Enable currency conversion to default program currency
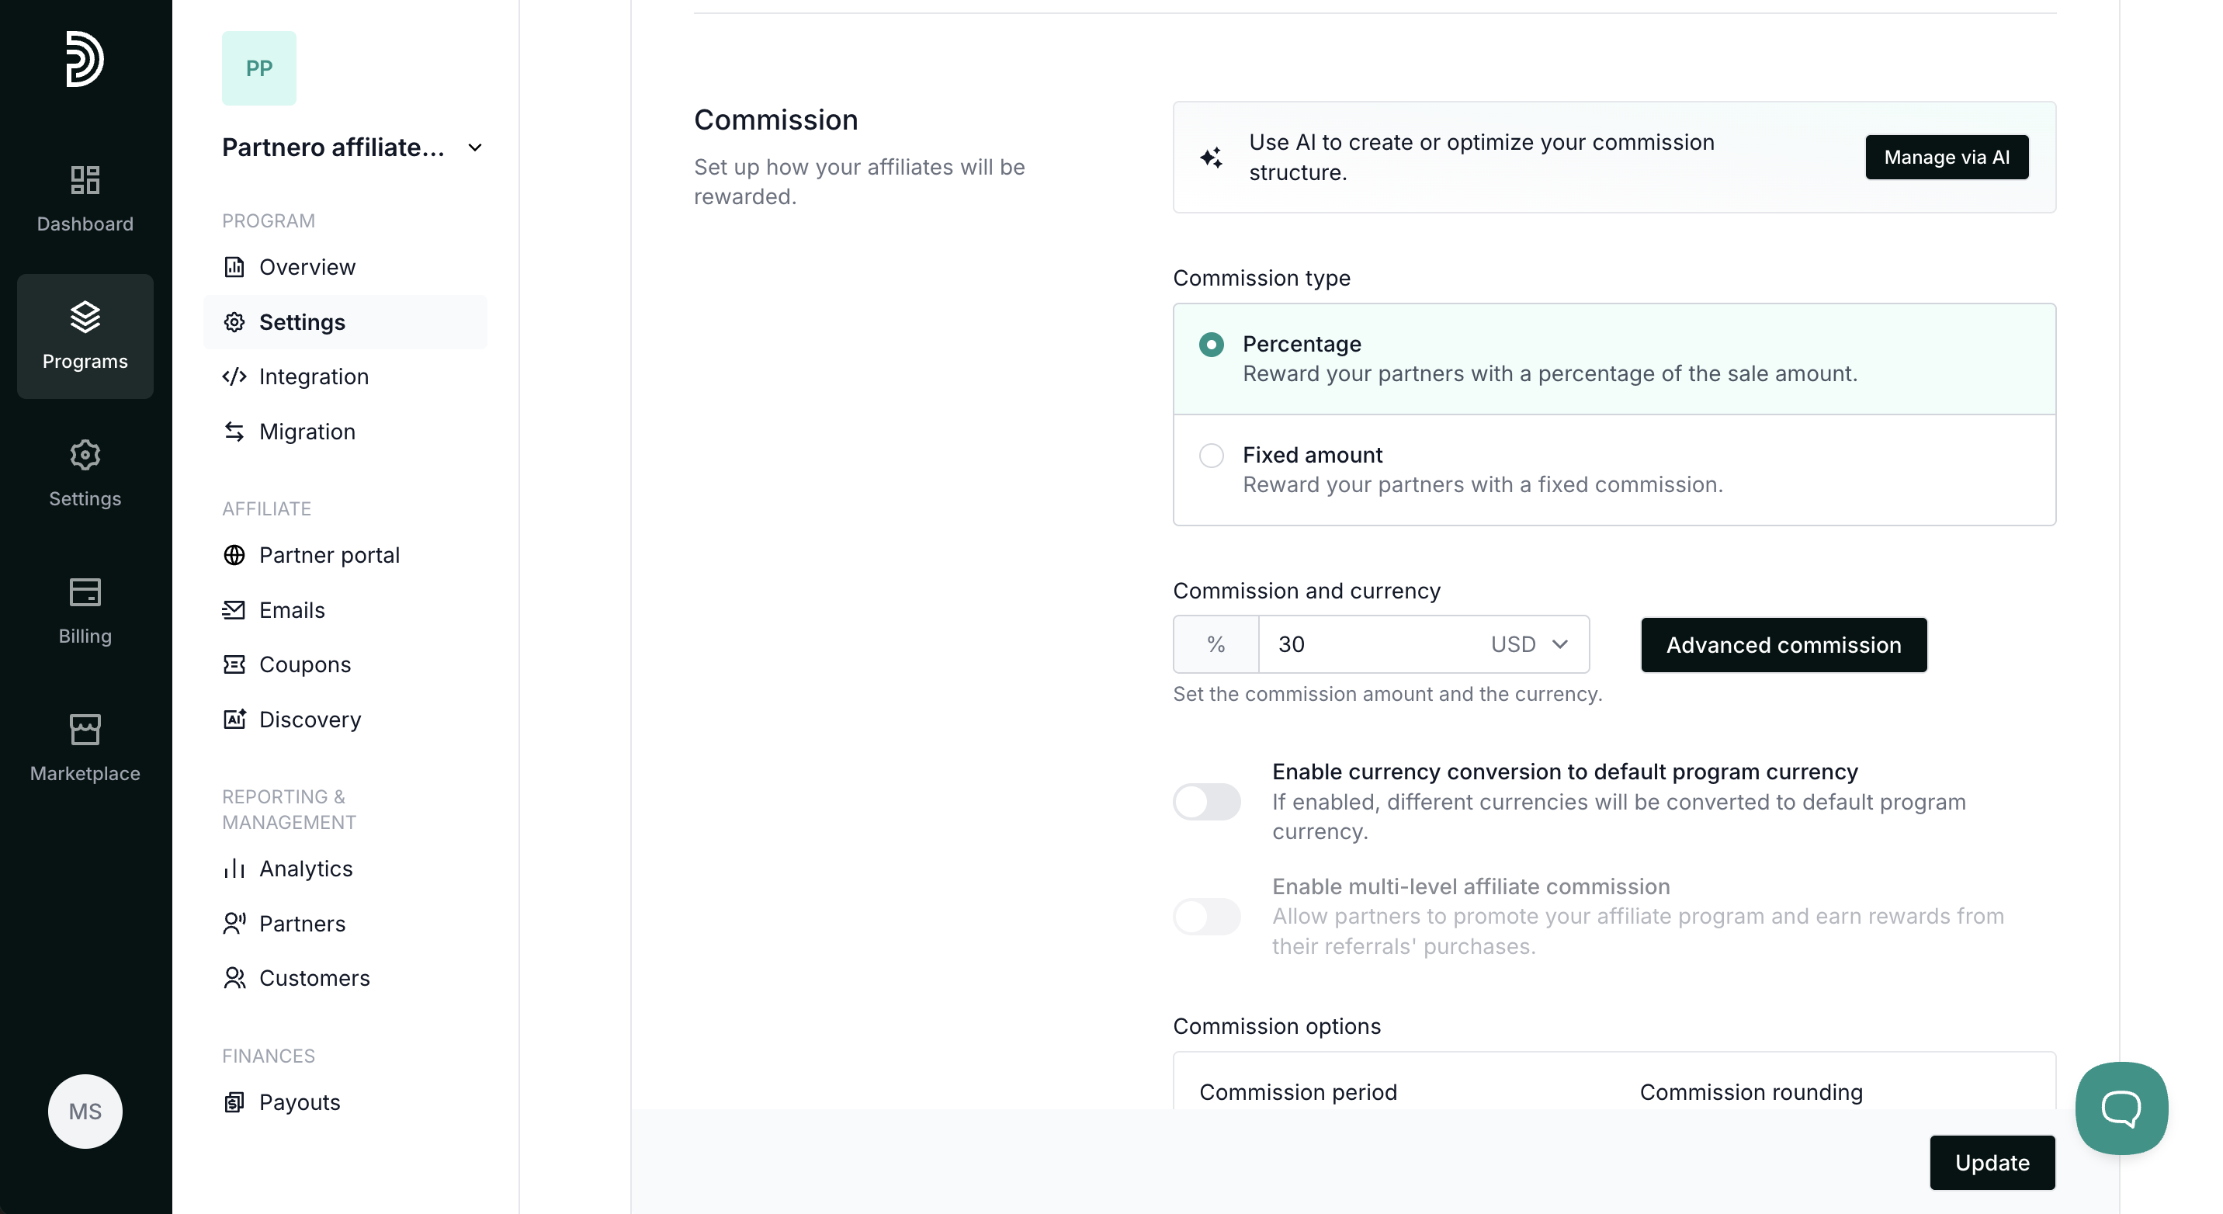 point(1206,802)
